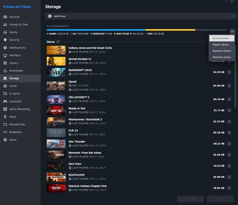Choose Repair Library from the menu
Image resolution: width=238 pixels, height=205 pixels.
coord(222,44)
